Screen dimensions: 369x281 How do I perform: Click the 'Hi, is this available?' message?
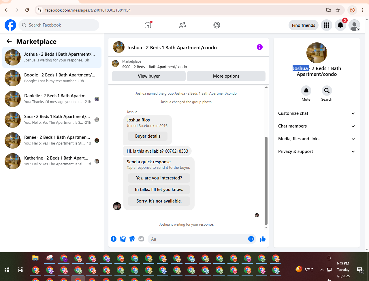157,151
